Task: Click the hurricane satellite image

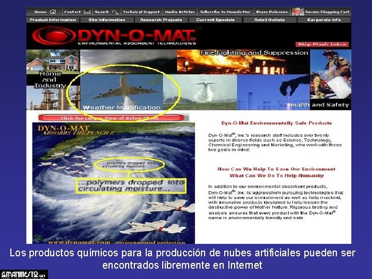Action: [113, 183]
